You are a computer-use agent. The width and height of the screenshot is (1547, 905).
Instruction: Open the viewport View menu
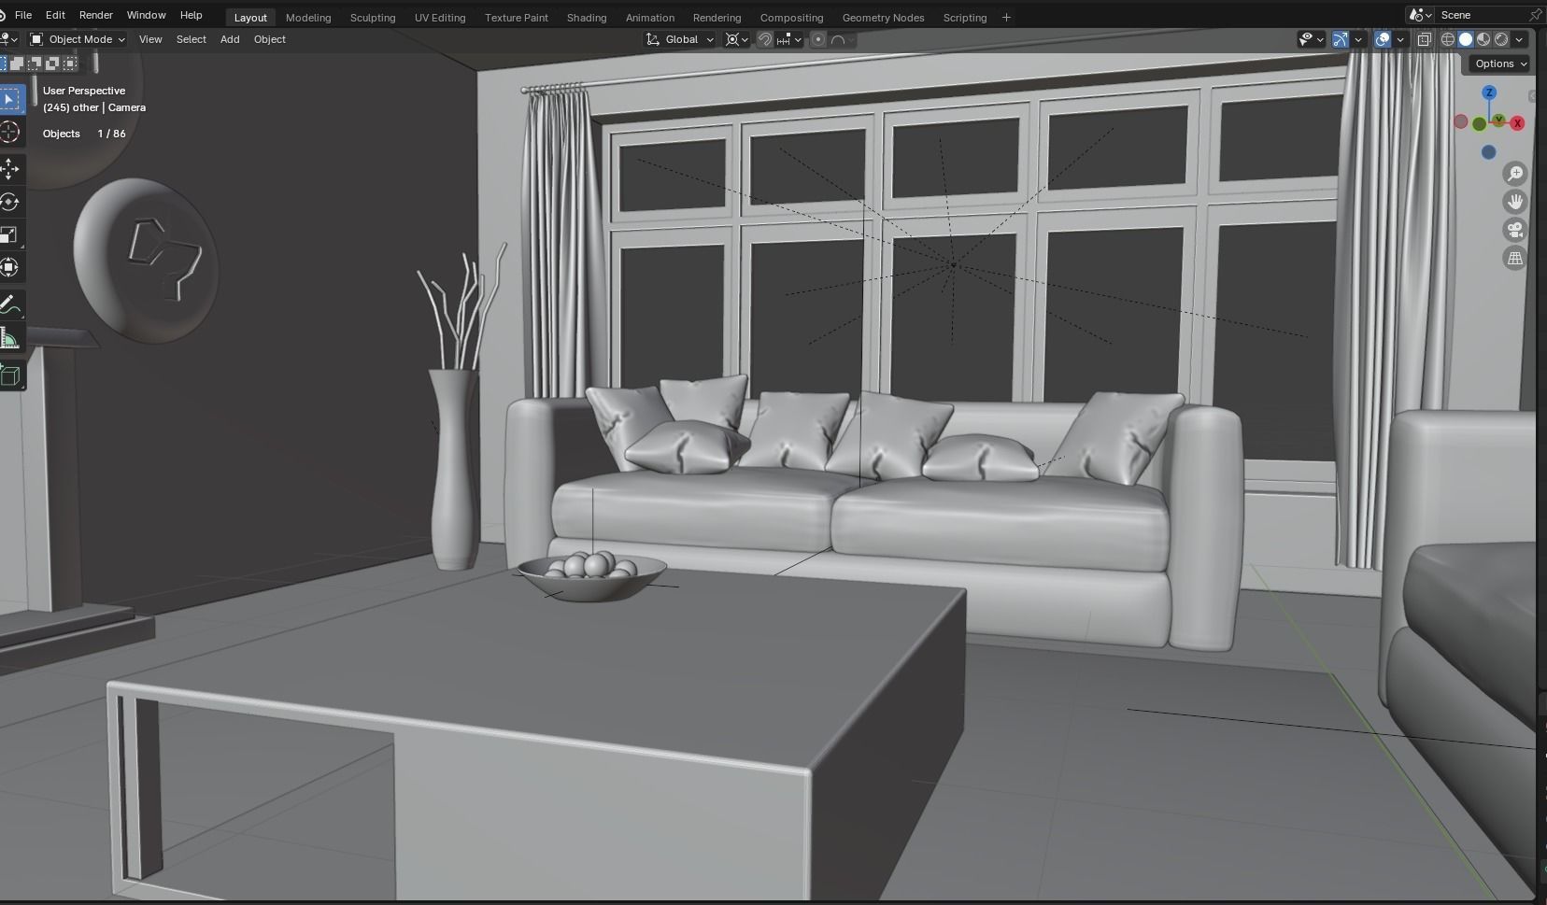[150, 39]
